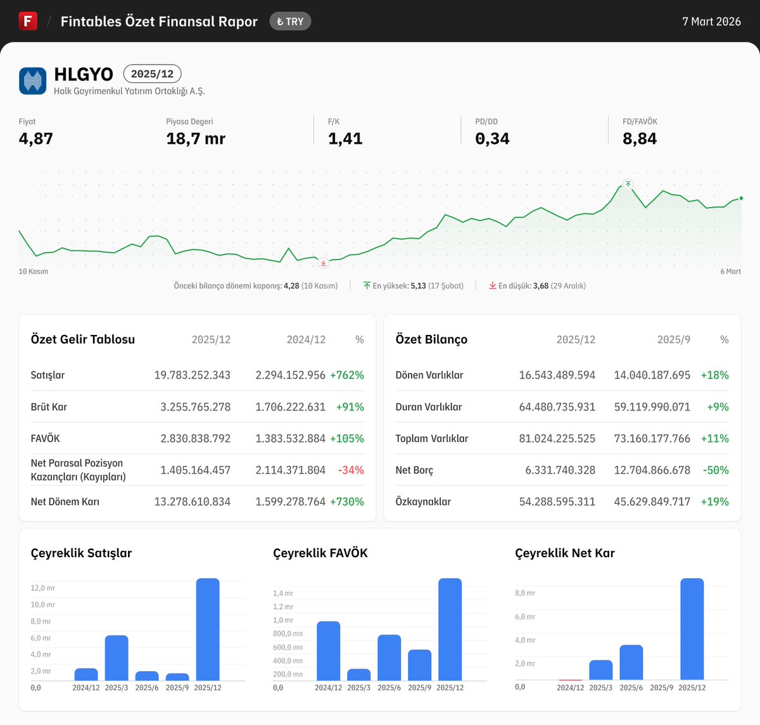This screenshot has width=760, height=725.
Task: Click the green up-arrow high marker on chart
Action: click(x=628, y=184)
